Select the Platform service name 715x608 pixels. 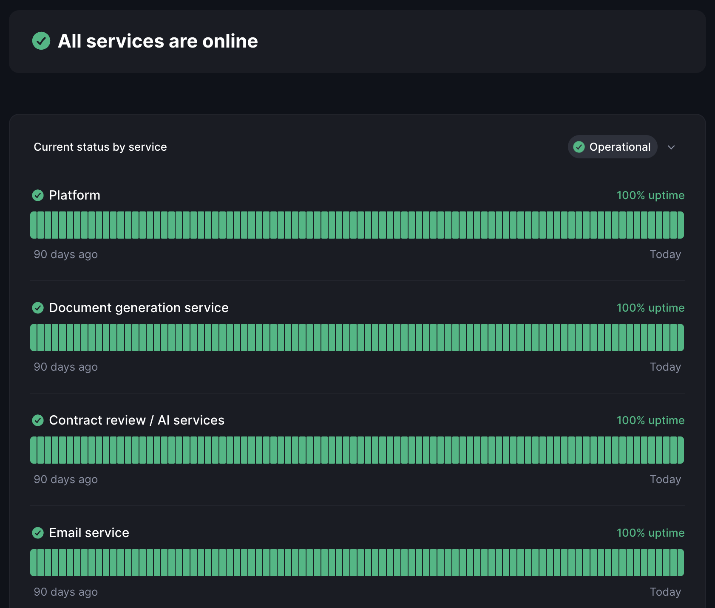click(x=74, y=195)
